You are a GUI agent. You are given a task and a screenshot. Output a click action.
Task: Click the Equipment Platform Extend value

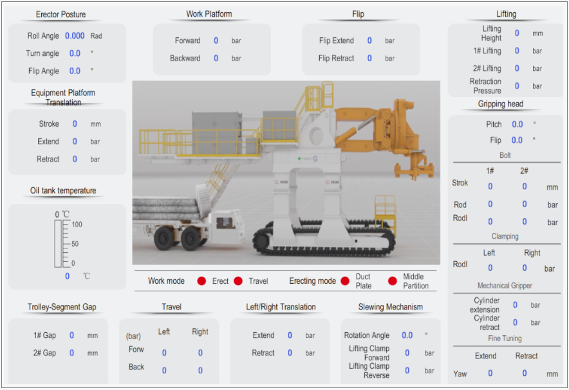point(75,142)
